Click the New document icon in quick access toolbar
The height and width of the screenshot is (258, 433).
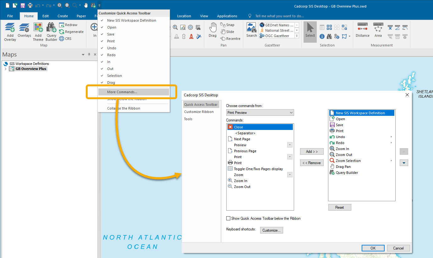point(8,5)
